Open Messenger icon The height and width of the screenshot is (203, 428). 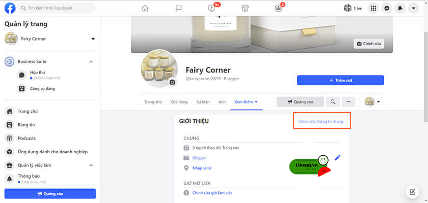click(387, 8)
